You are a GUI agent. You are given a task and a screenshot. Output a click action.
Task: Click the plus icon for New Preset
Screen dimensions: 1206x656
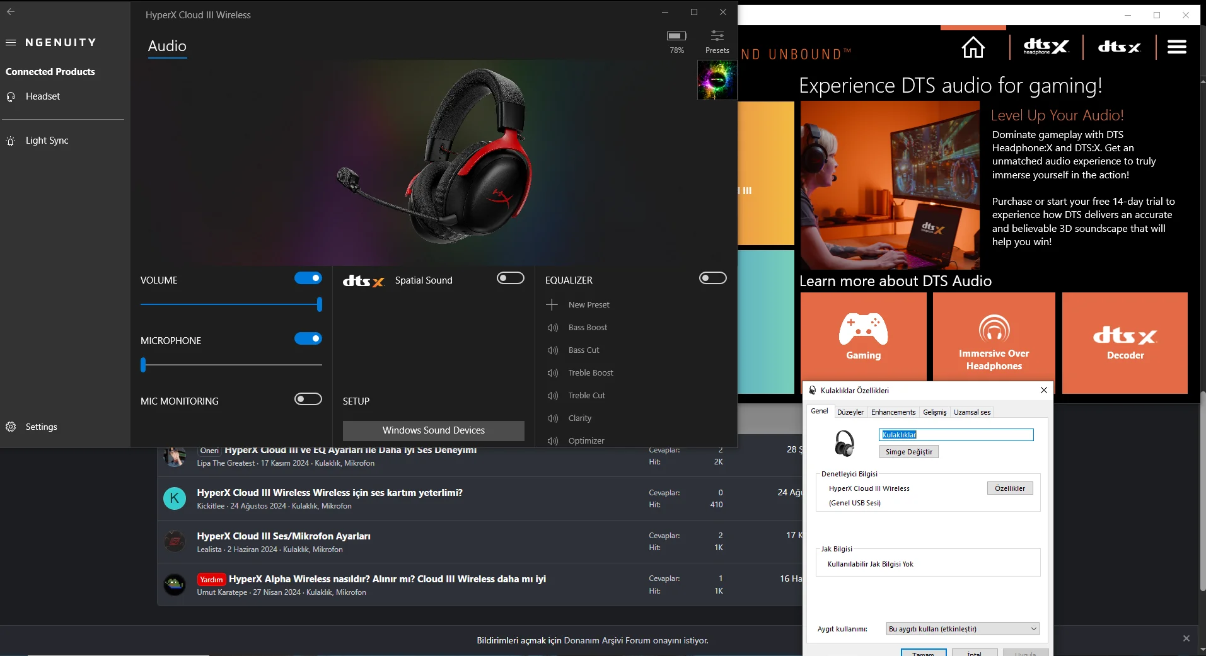[552, 305]
